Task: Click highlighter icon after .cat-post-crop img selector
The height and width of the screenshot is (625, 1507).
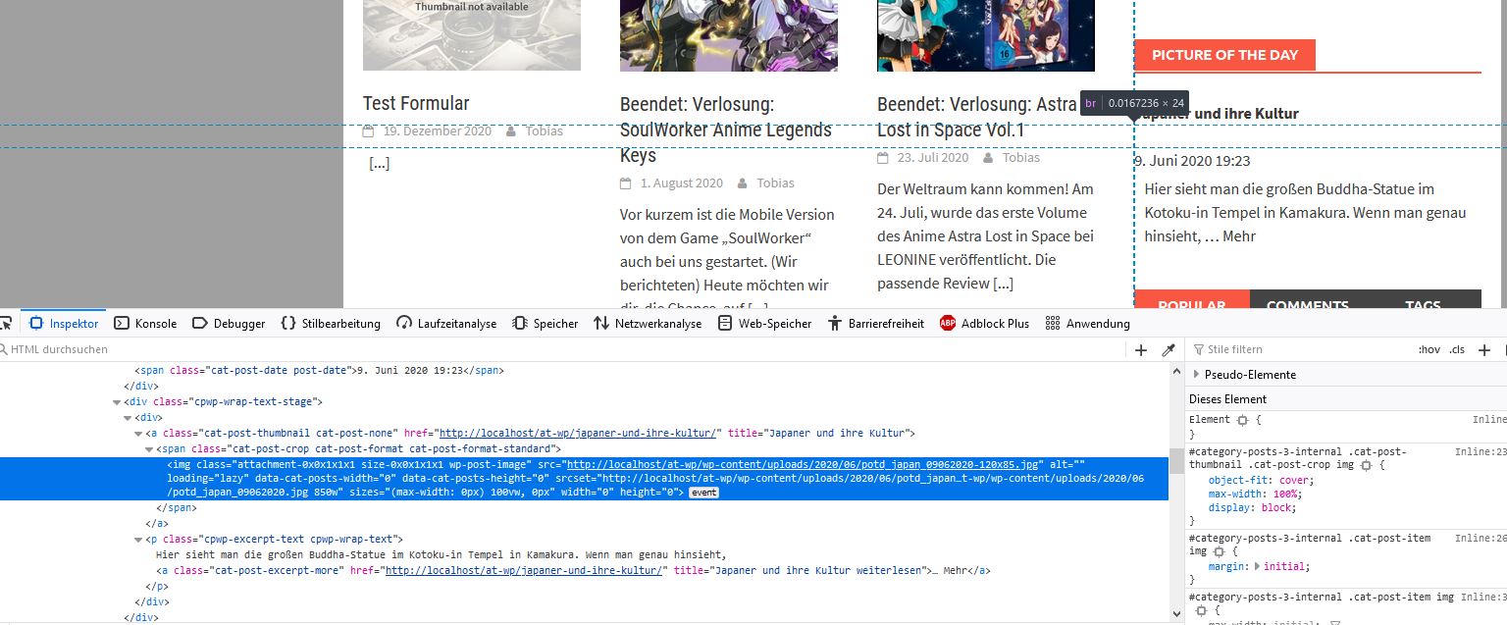Action: pyautogui.click(x=1366, y=465)
